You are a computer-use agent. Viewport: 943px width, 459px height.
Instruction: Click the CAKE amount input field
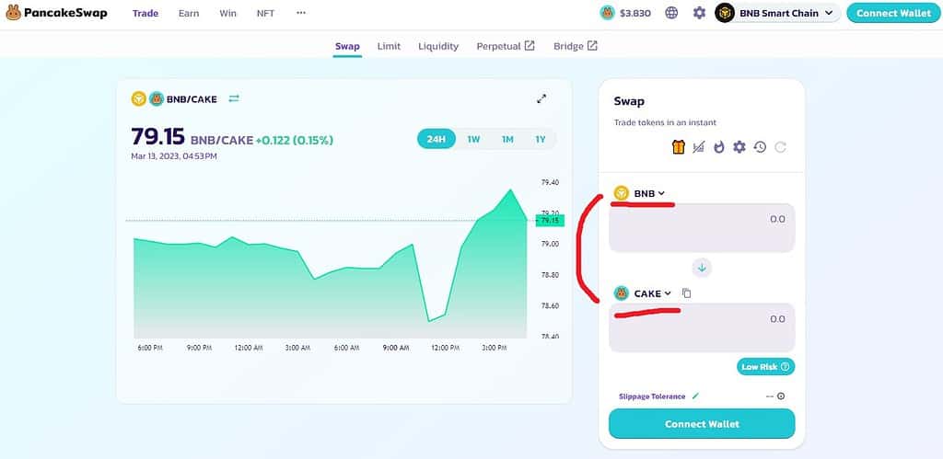[702, 327]
